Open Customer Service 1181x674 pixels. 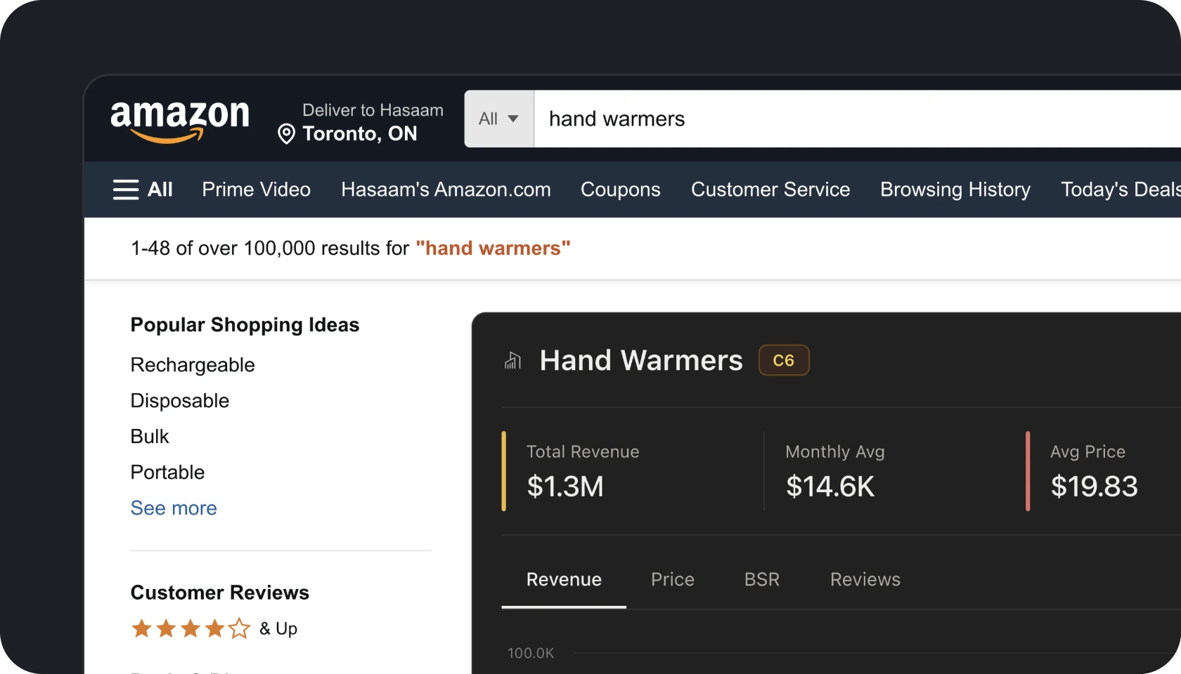[x=770, y=190]
